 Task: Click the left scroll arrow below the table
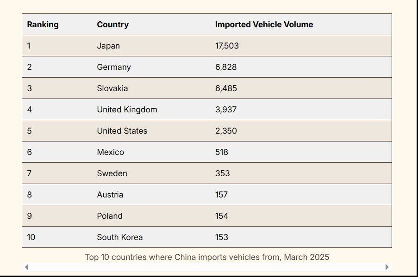[27, 267]
